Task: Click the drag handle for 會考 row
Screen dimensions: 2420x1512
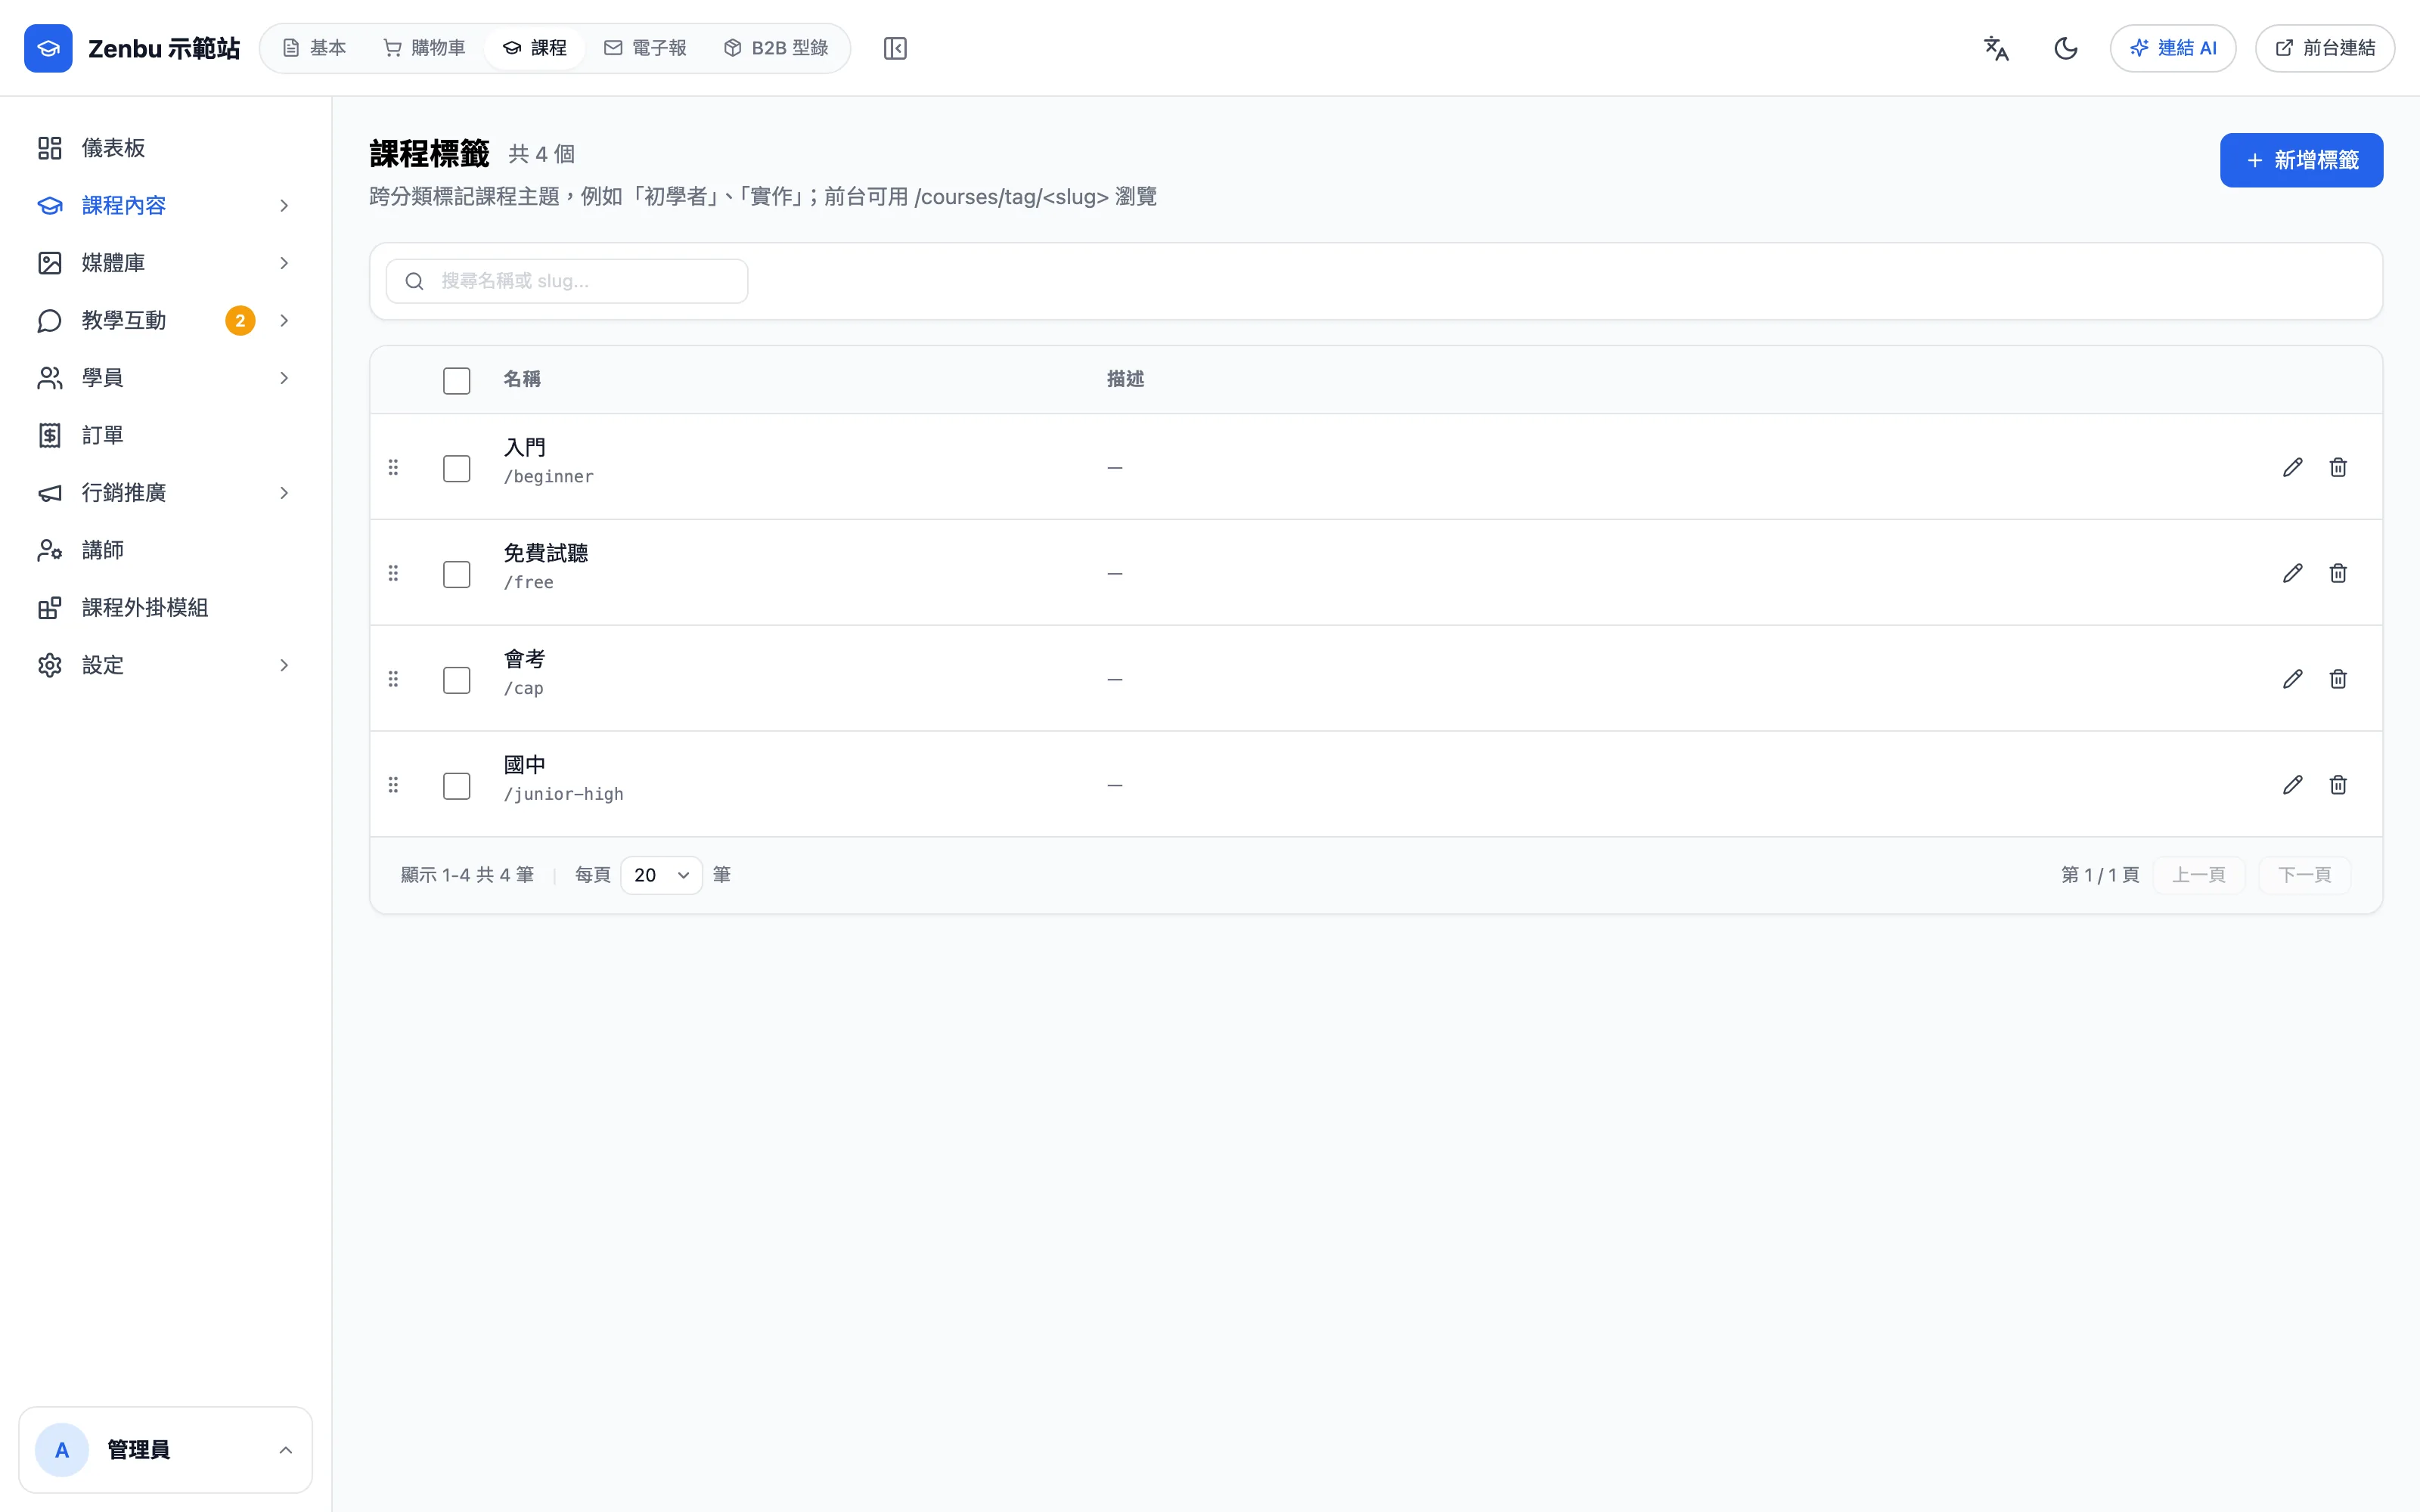Action: 393,680
